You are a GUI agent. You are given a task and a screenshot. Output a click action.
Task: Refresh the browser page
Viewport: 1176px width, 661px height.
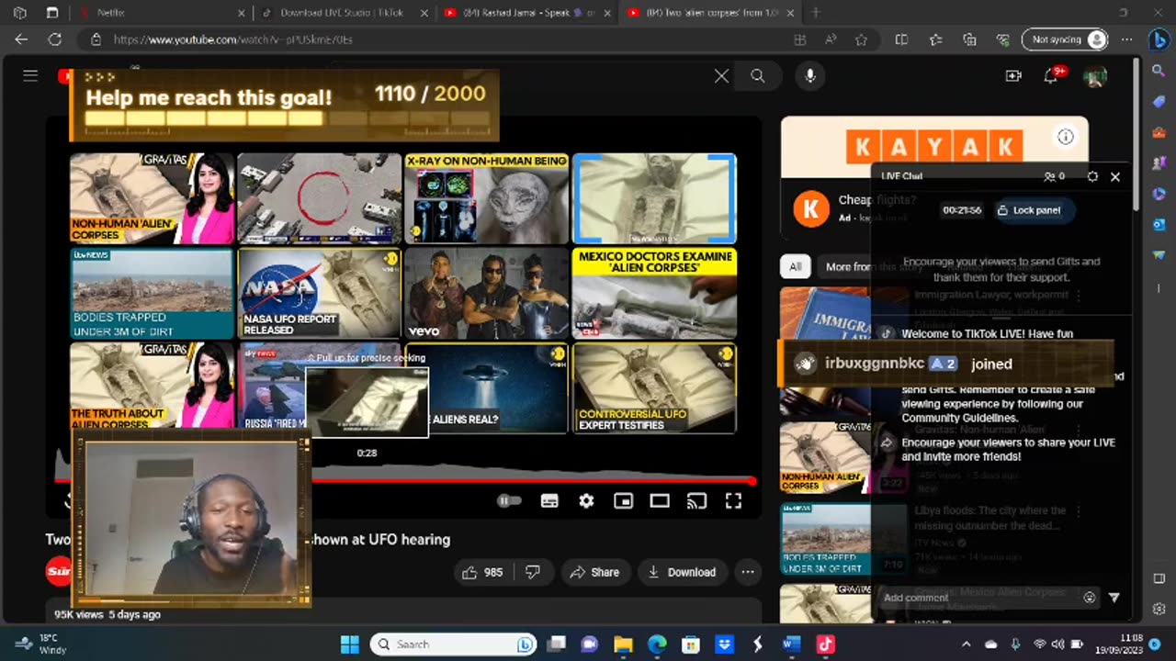55,39
